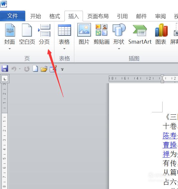
Task: Switch to the 格式 ribbon tab
Action: point(55,16)
